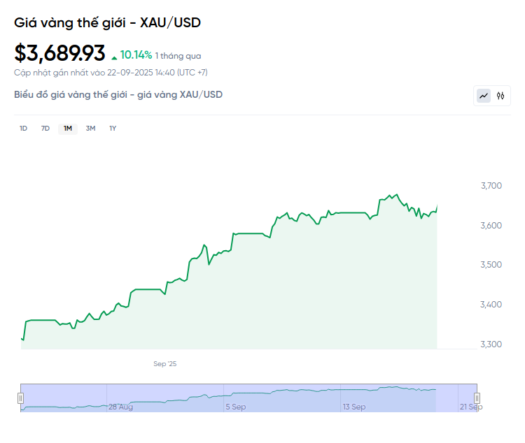Switch chart to the 1Y range
Image resolution: width=525 pixels, height=443 pixels.
point(113,129)
